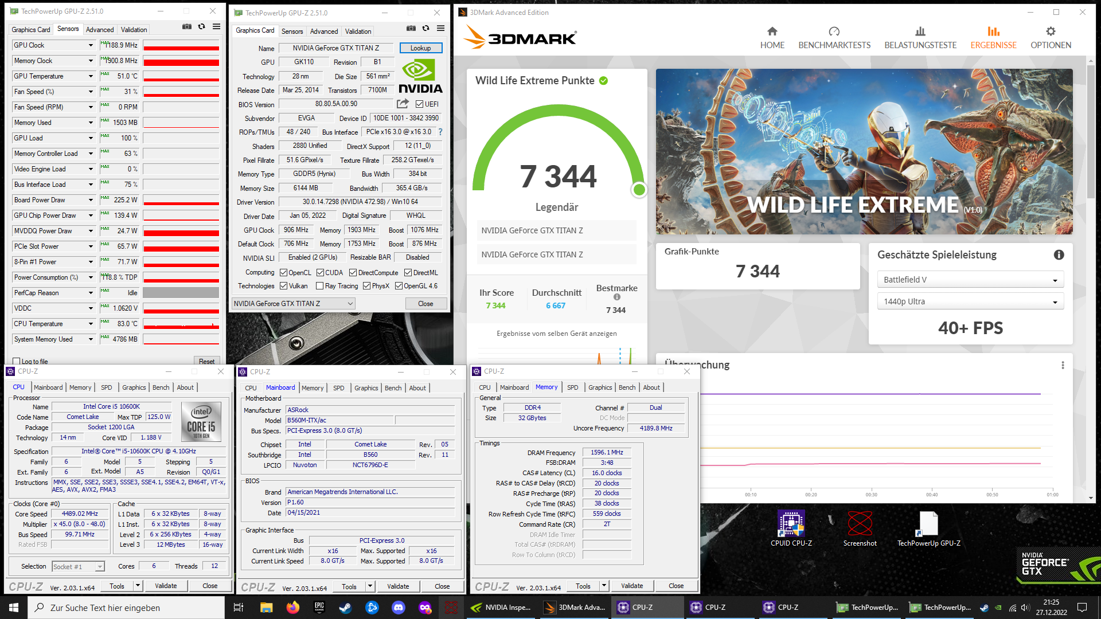Switch to Bench tab in CPU-Z Memory window
1101x619 pixels.
(x=627, y=387)
